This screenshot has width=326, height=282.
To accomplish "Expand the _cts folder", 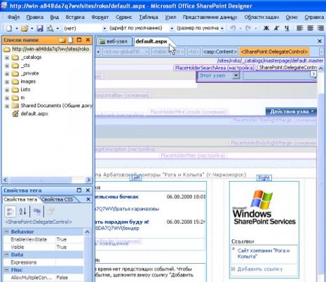I will pyautogui.click(x=7, y=66).
